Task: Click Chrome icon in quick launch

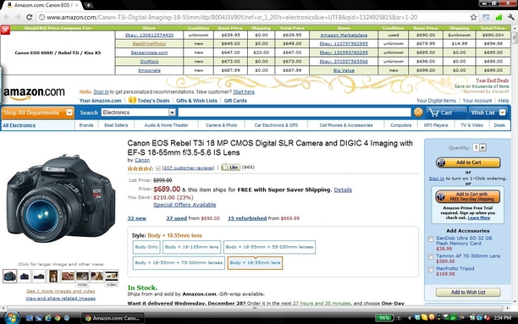Action: click(x=58, y=318)
